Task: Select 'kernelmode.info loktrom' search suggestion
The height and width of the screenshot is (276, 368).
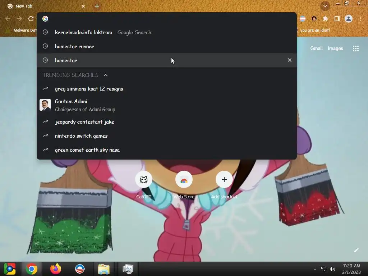Action: 167,32
